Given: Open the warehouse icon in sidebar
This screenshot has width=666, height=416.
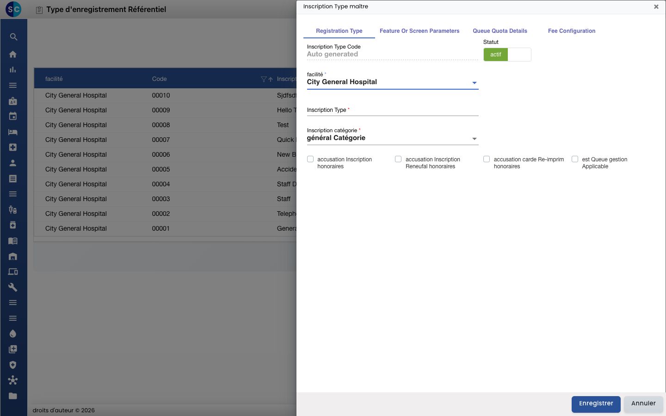Looking at the screenshot, I should coord(13,256).
